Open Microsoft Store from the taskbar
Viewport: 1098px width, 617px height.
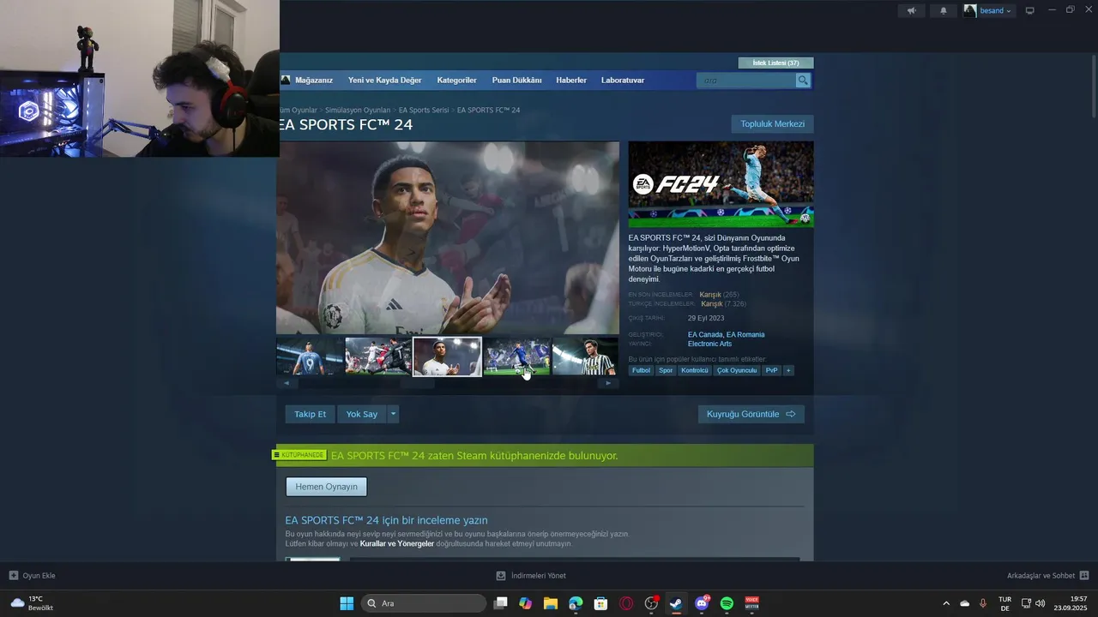pos(601,603)
